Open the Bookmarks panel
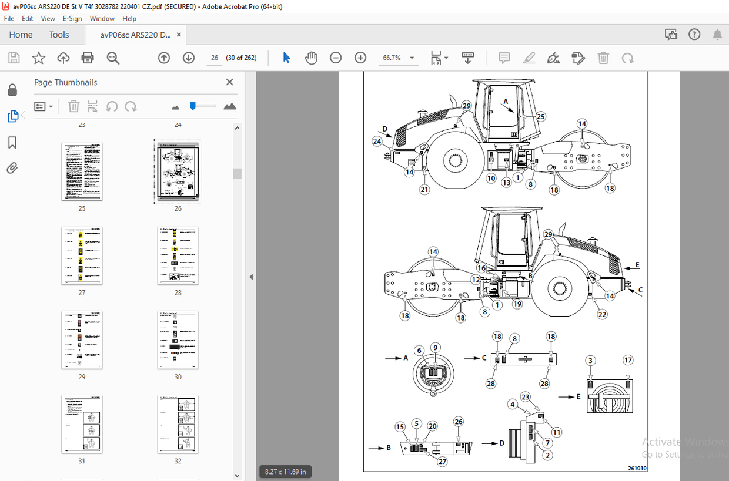The height and width of the screenshot is (481, 729). coord(13,143)
